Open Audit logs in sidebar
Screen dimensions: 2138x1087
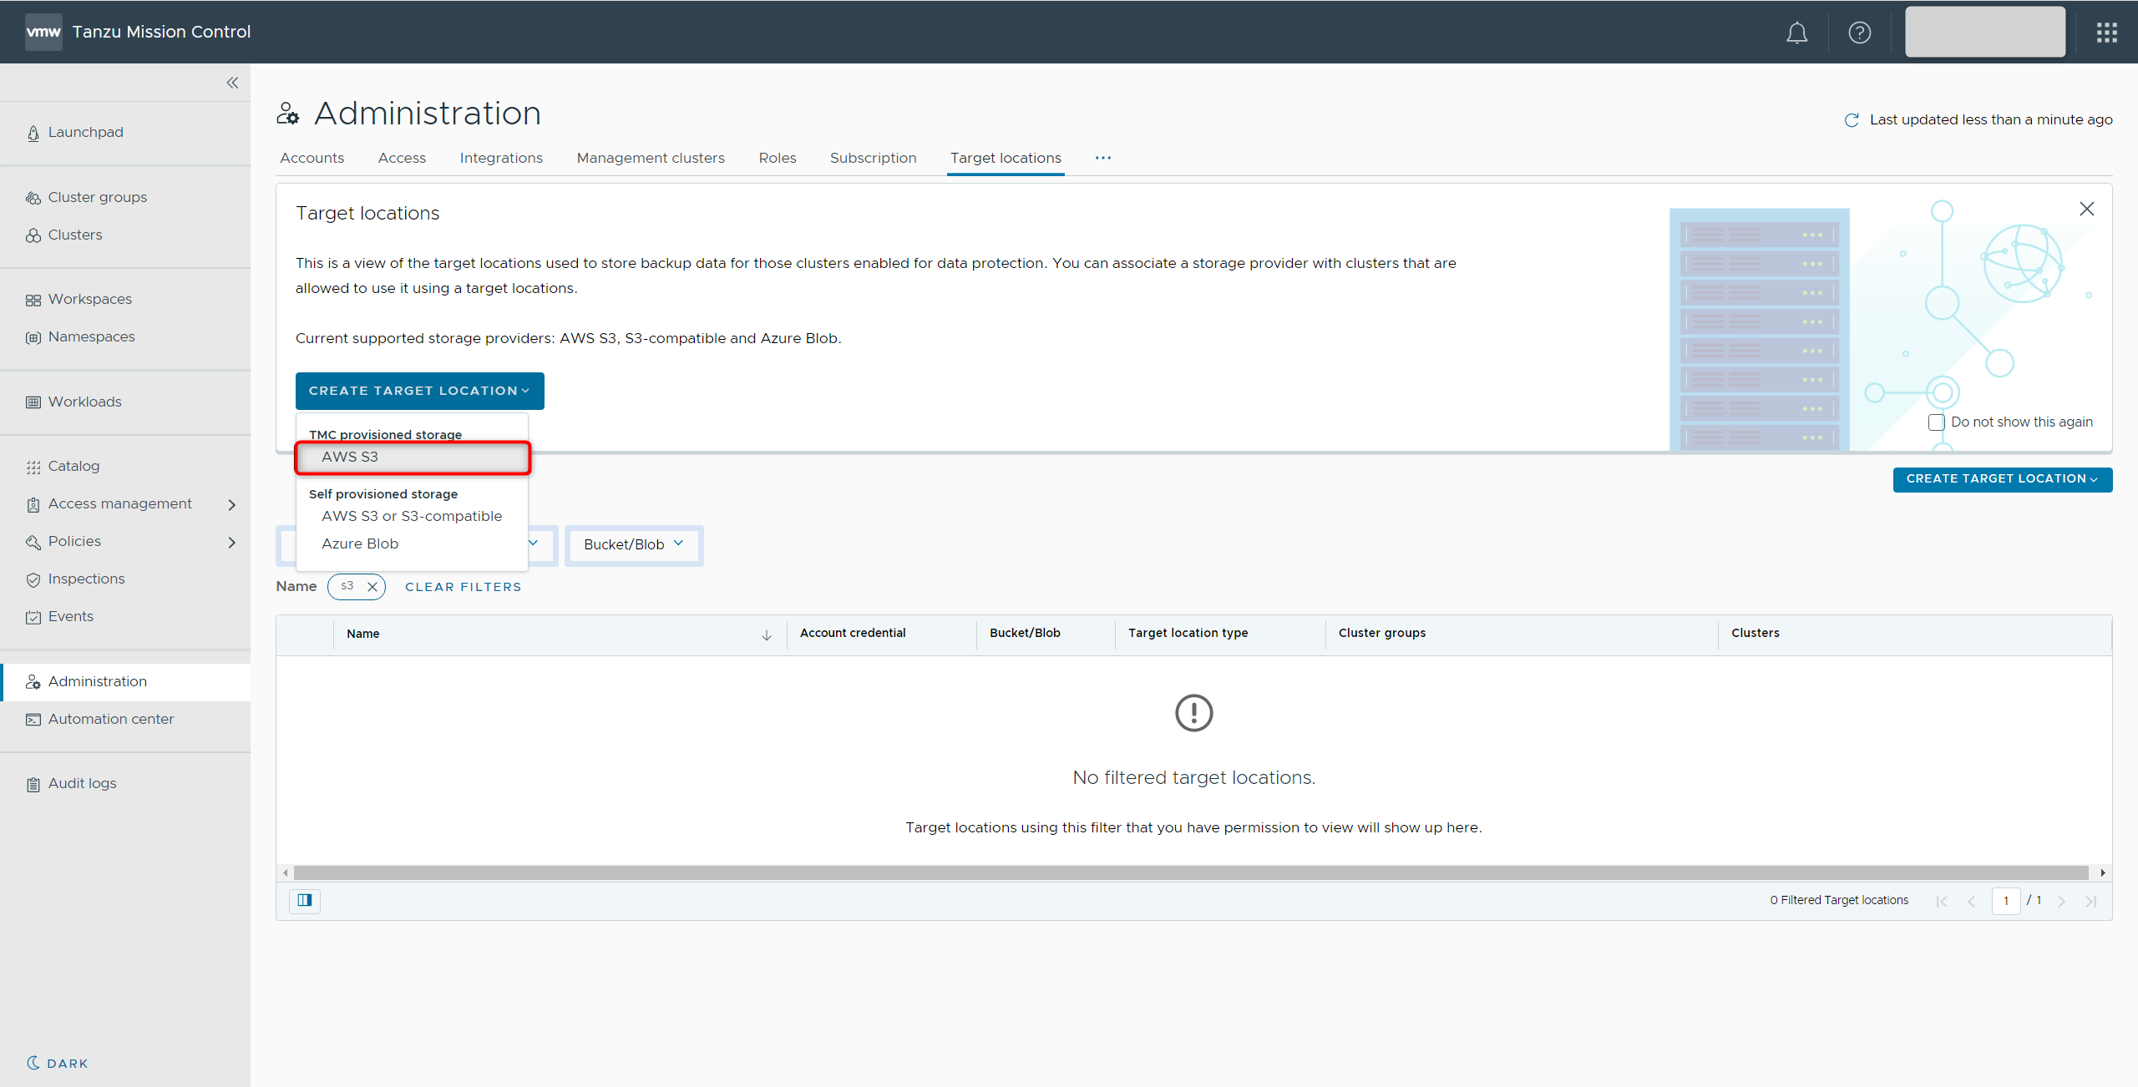click(x=82, y=783)
